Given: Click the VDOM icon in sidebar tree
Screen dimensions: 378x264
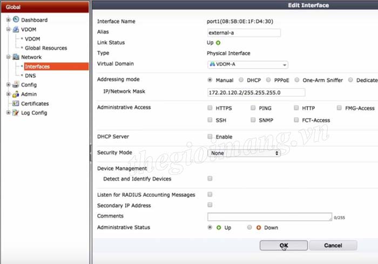Looking at the screenshot, I should (x=16, y=29).
